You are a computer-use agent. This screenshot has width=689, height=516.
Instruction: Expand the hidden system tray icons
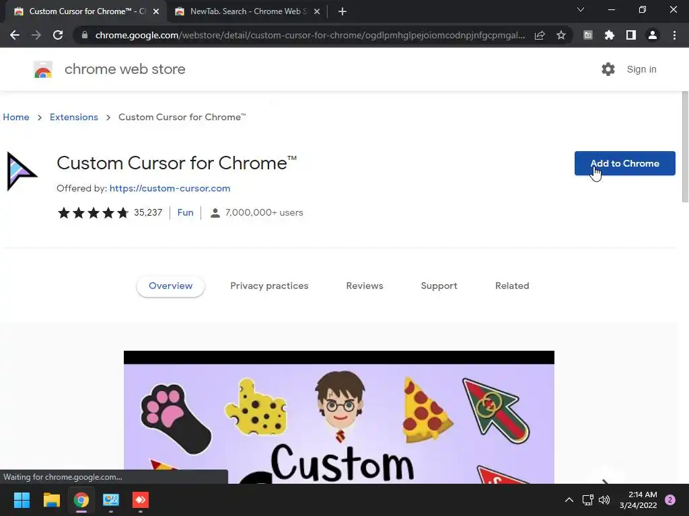[x=569, y=500]
